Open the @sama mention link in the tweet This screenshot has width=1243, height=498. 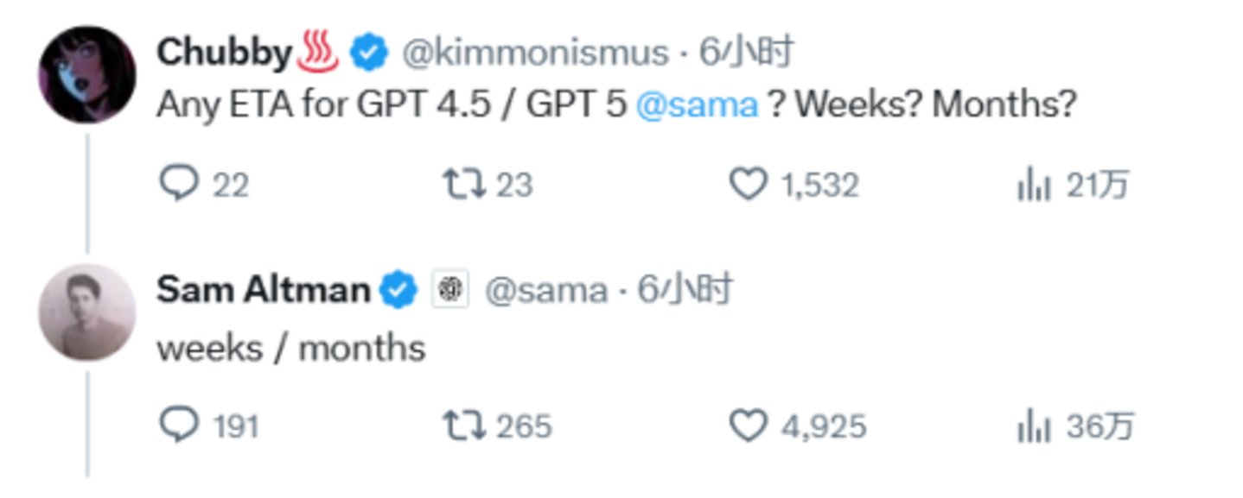(x=697, y=105)
